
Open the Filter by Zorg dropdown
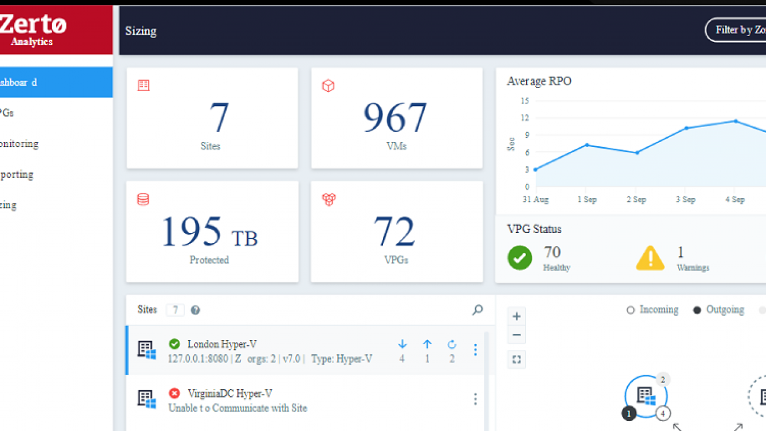pyautogui.click(x=736, y=30)
